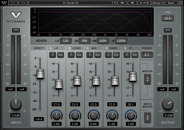Edit the HI crossover value 12000

coord(121,41)
